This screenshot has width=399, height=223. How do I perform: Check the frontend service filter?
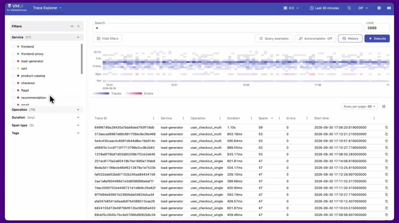13,47
